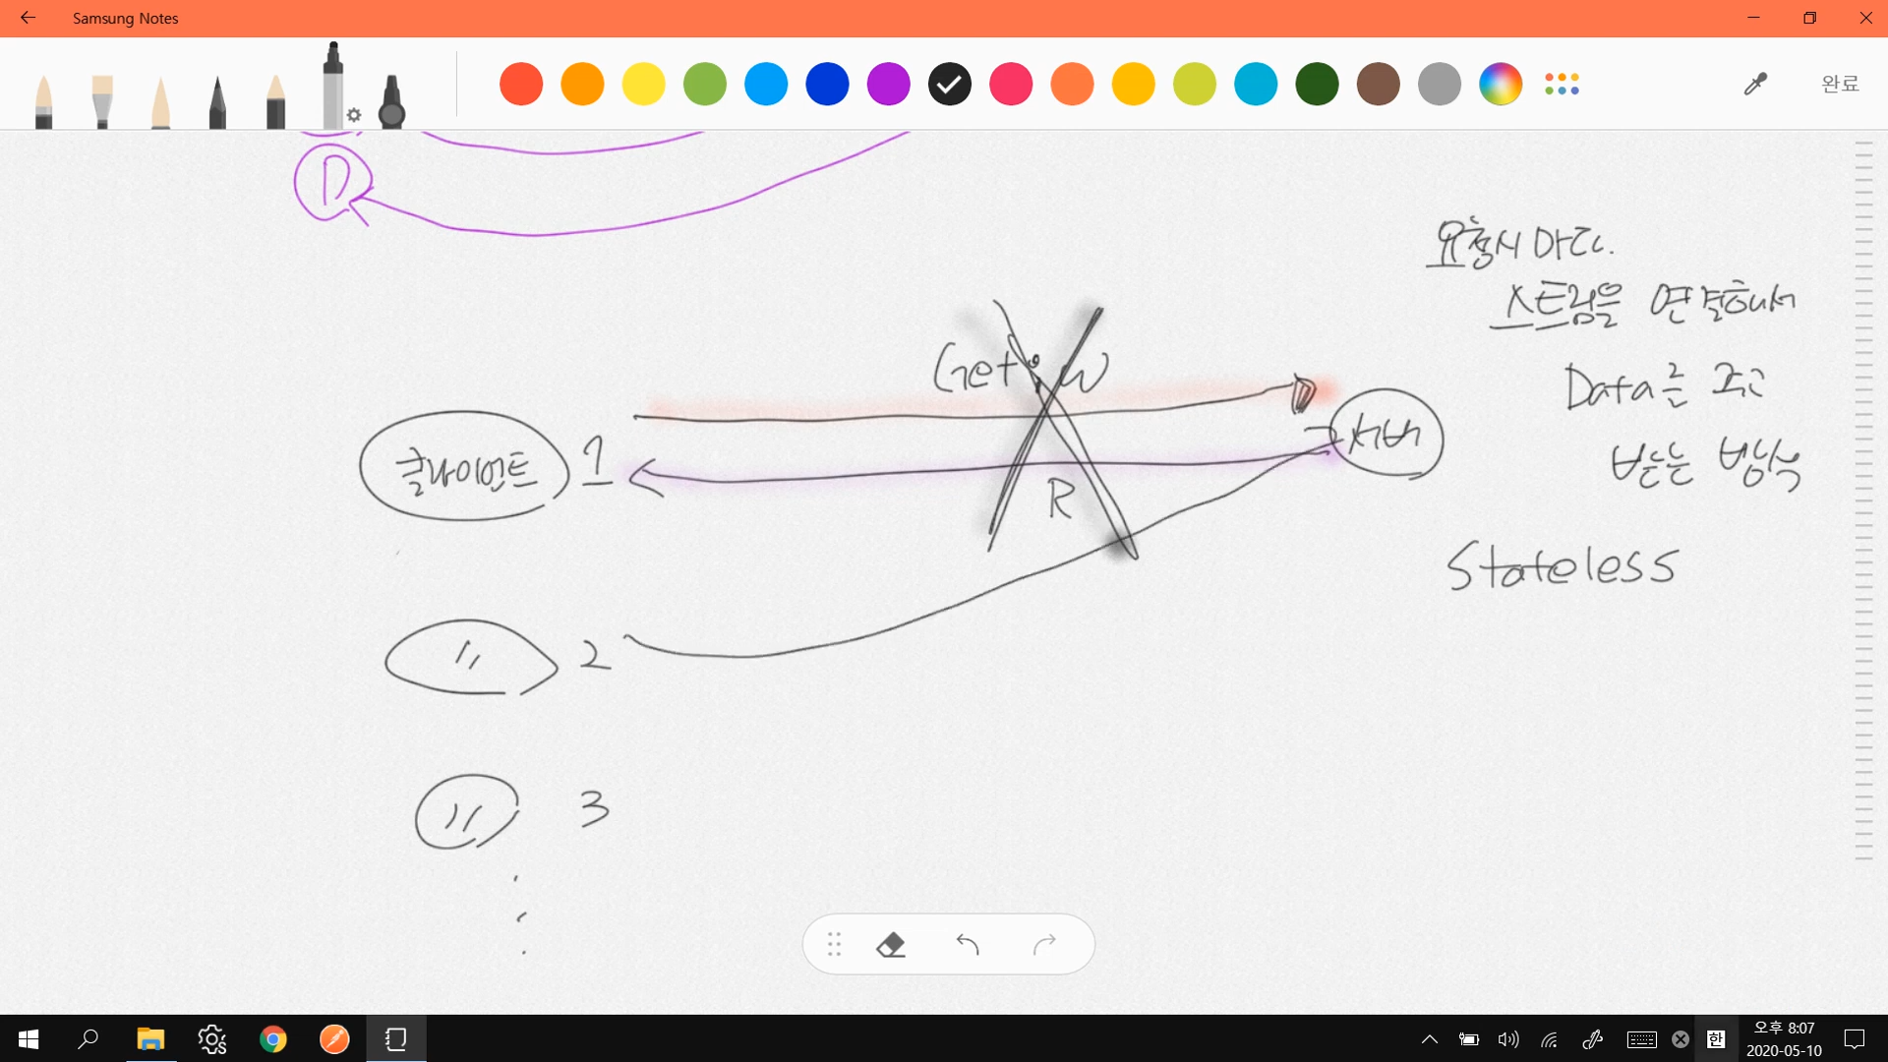
Task: Activate the eyedropper color picker
Action: pyautogui.click(x=1755, y=85)
